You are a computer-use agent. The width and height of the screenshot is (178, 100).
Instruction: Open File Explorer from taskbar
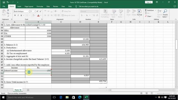(x=67, y=97)
